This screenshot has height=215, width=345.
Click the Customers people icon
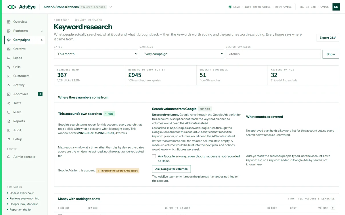pyautogui.click(x=9, y=76)
